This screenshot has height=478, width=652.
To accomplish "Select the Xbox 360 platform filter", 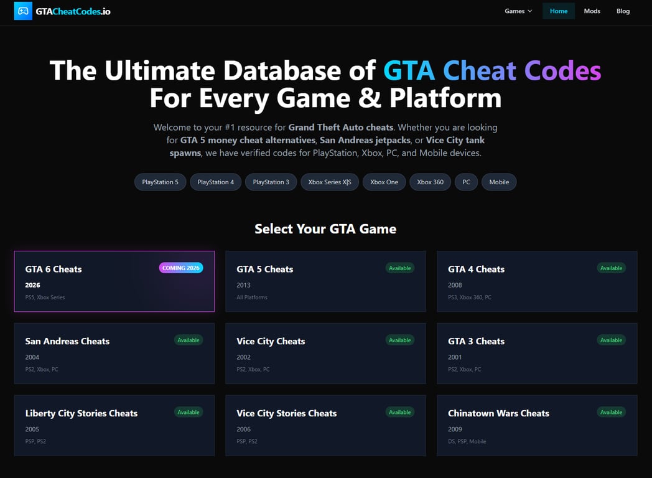I will point(430,182).
